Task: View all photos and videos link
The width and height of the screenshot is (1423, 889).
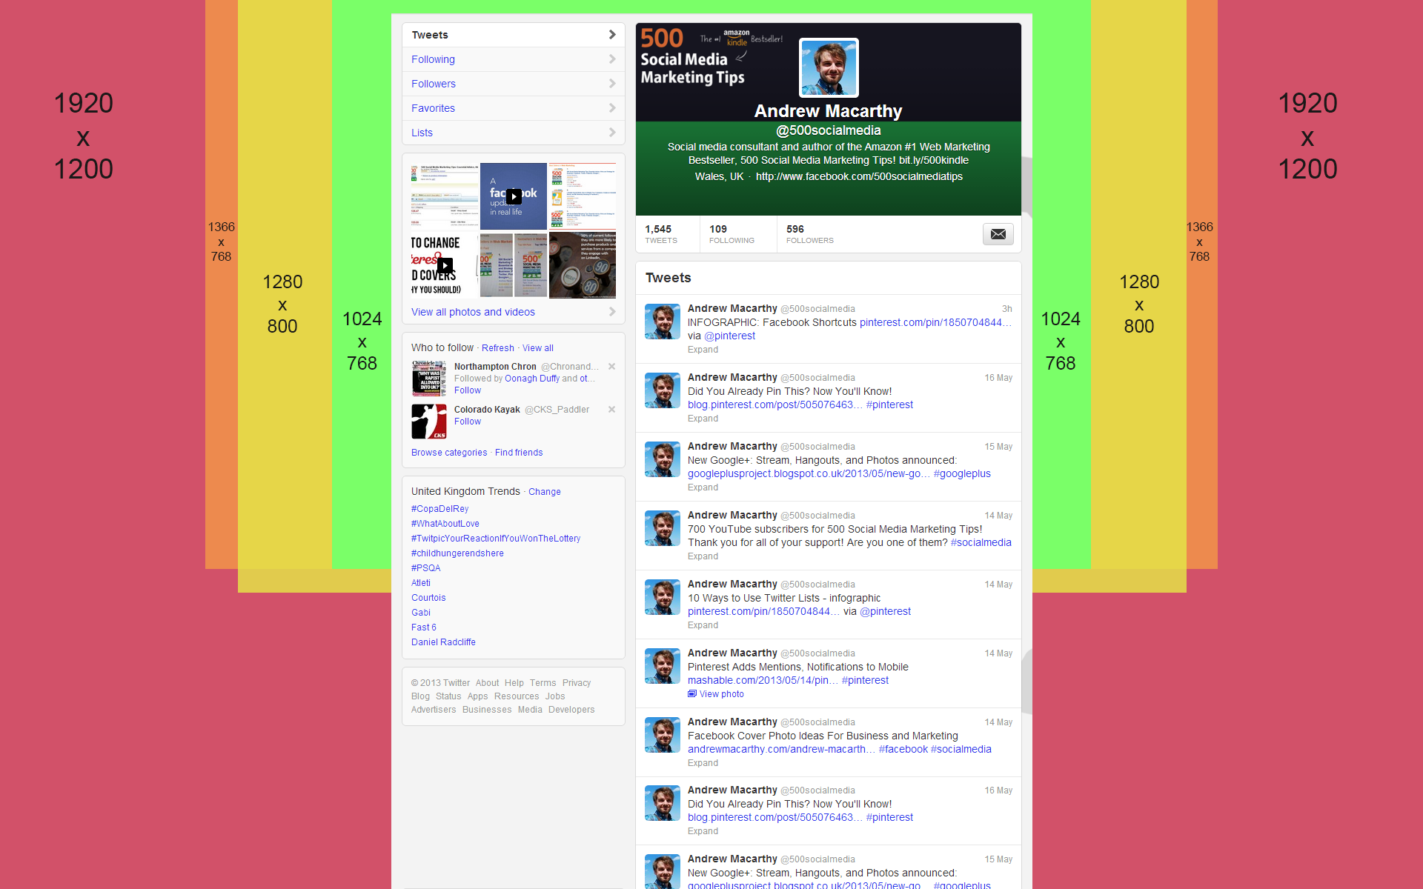Action: [473, 312]
